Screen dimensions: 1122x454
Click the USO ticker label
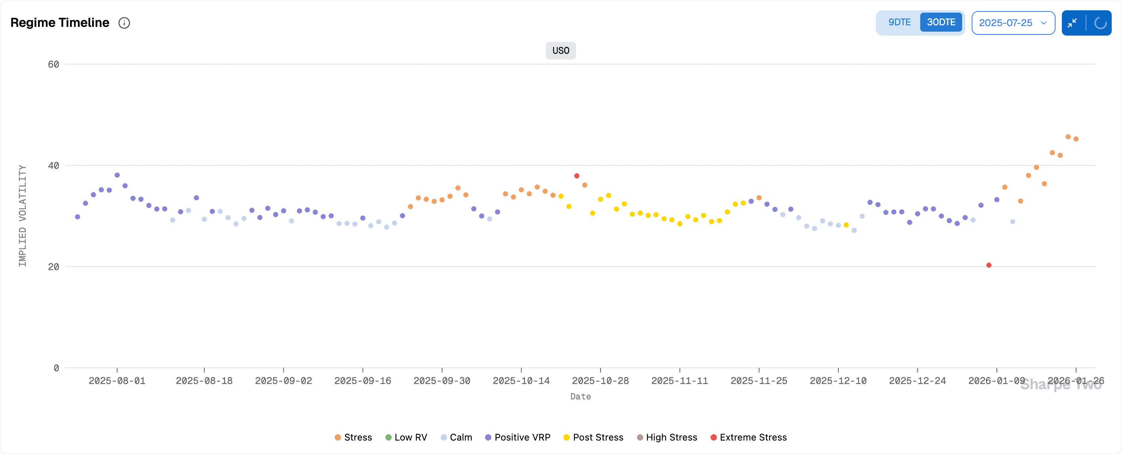pos(561,51)
